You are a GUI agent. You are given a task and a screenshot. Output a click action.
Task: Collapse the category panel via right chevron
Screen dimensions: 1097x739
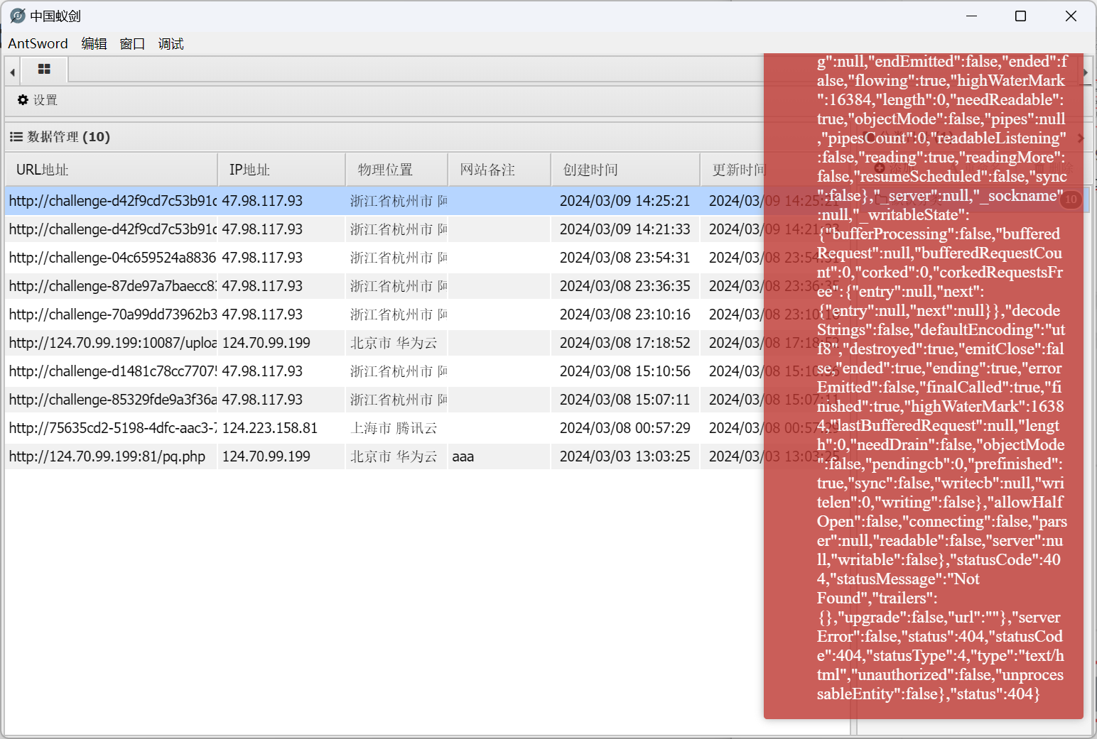(1081, 138)
